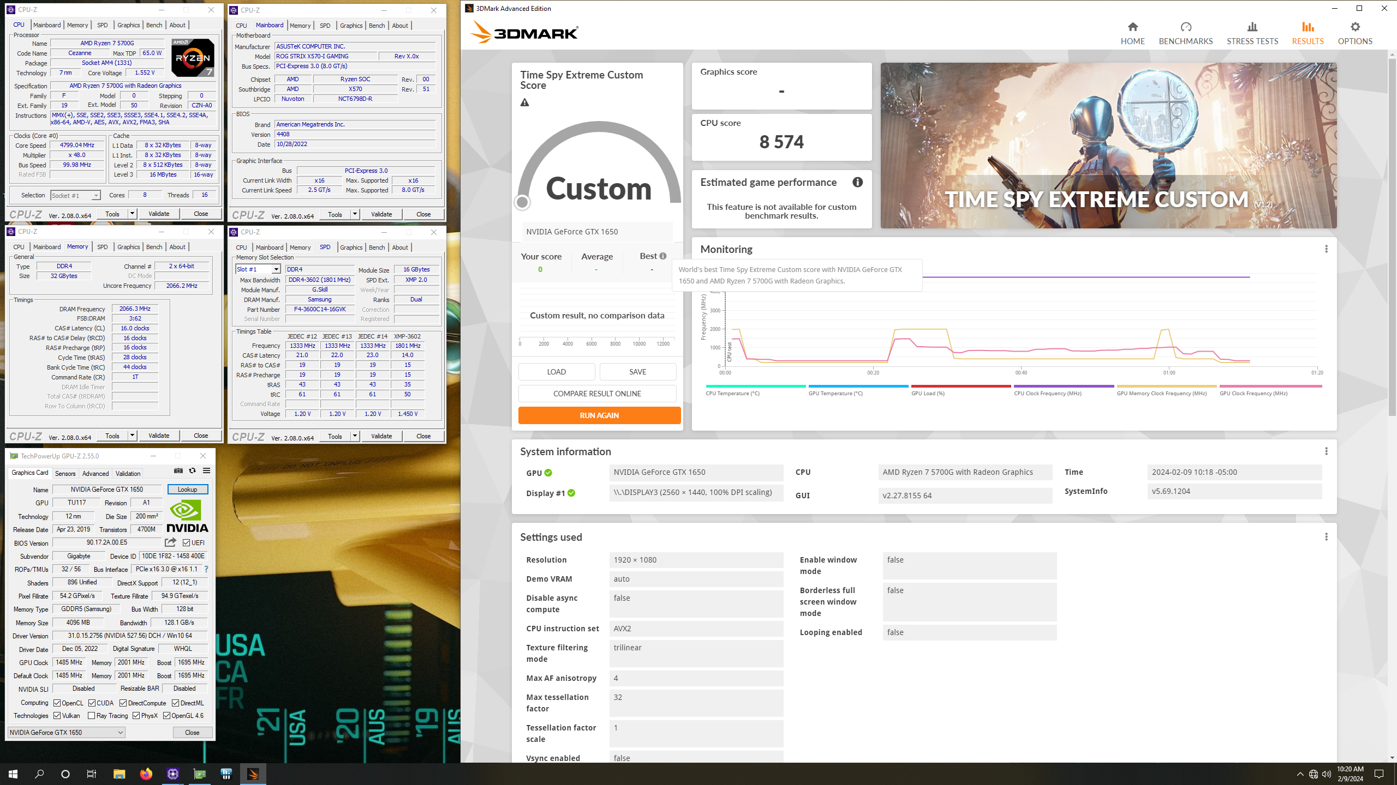Click the Bus Interface question mark
This screenshot has height=785, width=1397.
(206, 569)
